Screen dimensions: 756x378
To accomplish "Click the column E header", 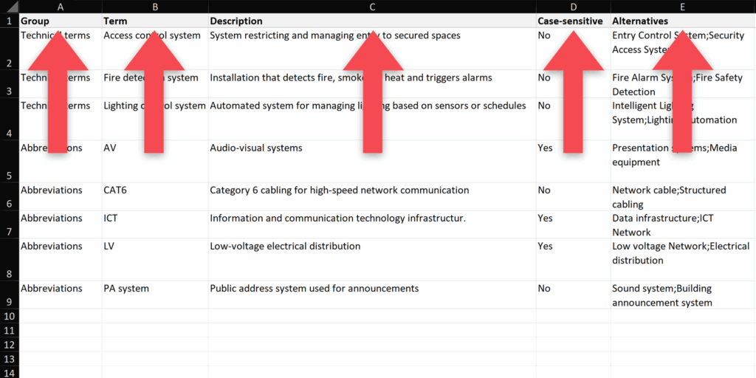I will (x=683, y=7).
